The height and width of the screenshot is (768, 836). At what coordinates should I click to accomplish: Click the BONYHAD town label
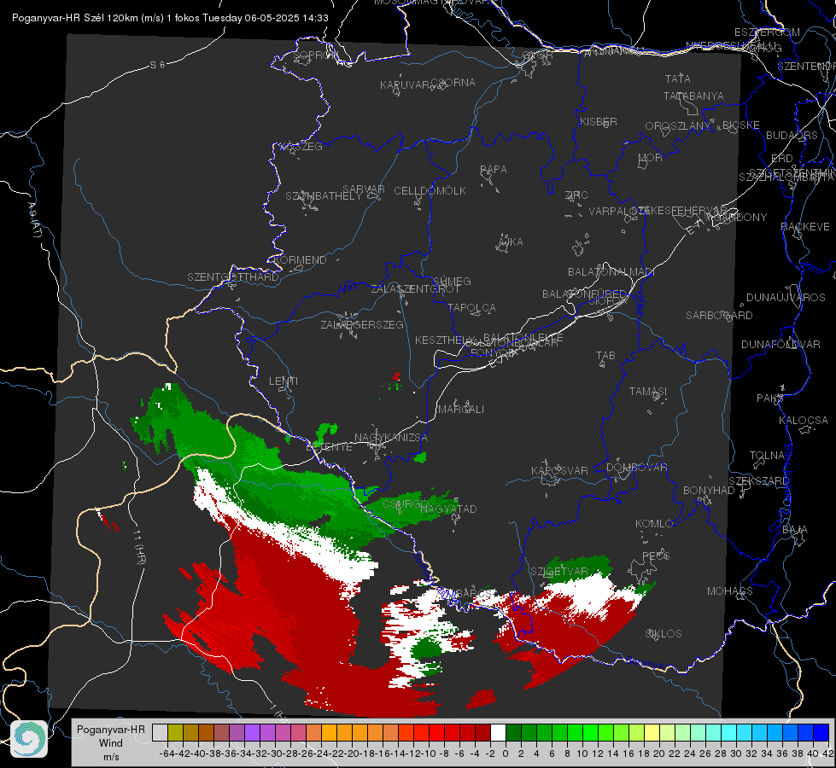709,491
